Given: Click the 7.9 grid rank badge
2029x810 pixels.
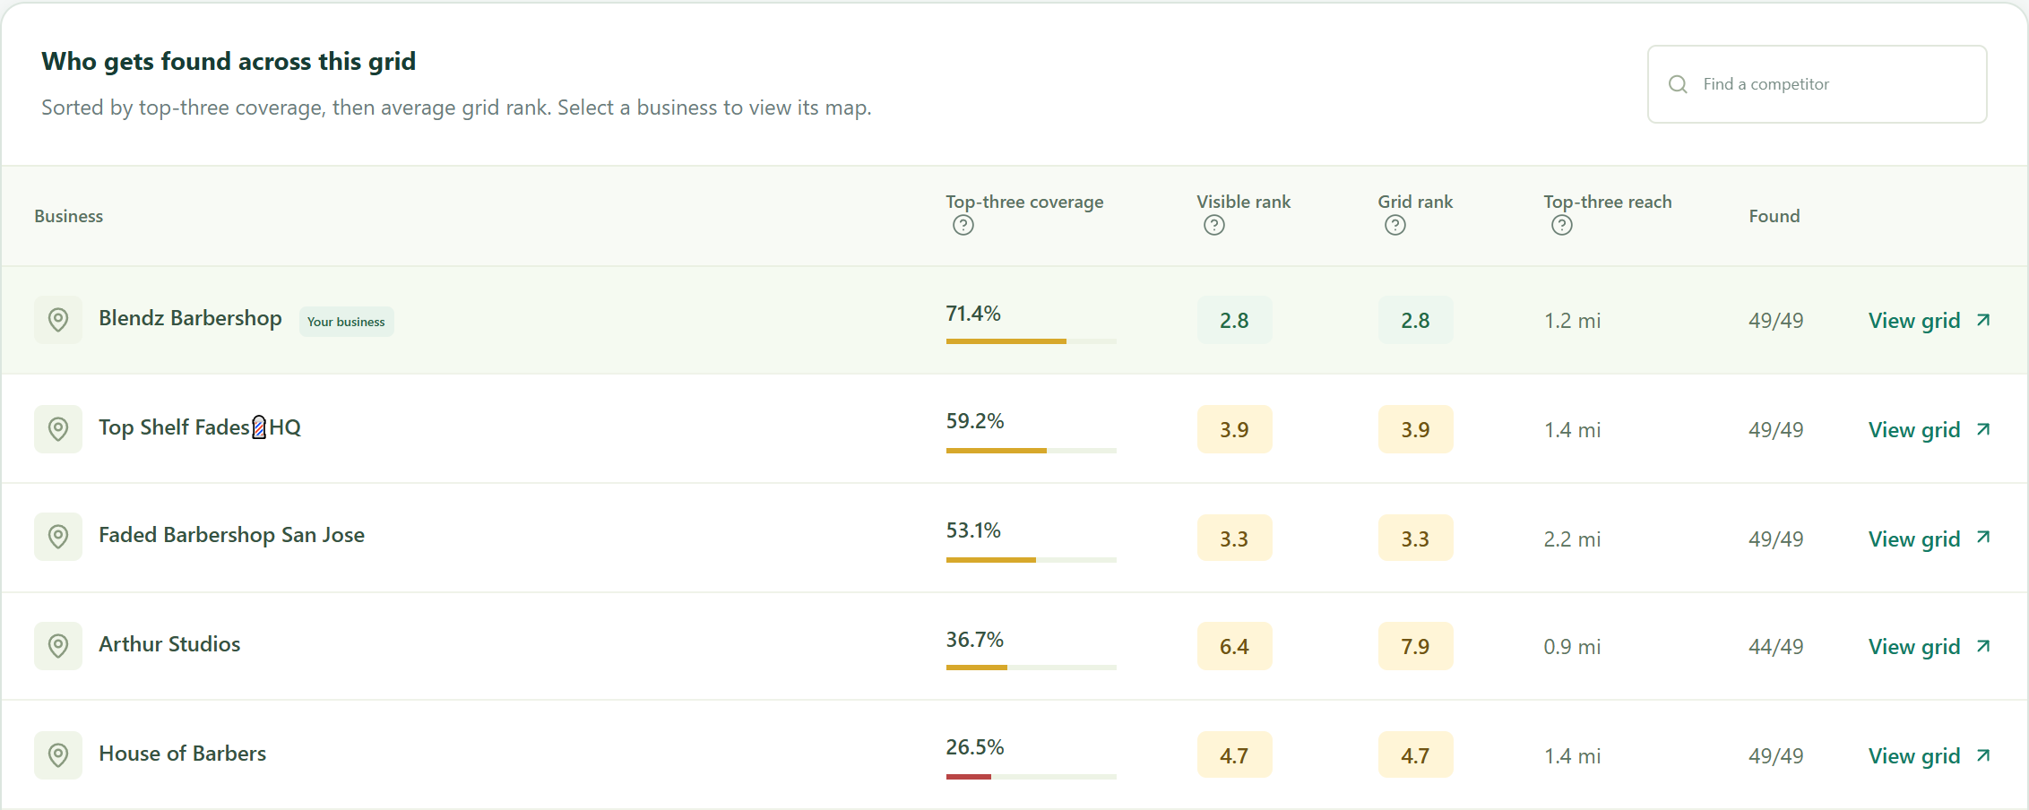Looking at the screenshot, I should [x=1415, y=646].
